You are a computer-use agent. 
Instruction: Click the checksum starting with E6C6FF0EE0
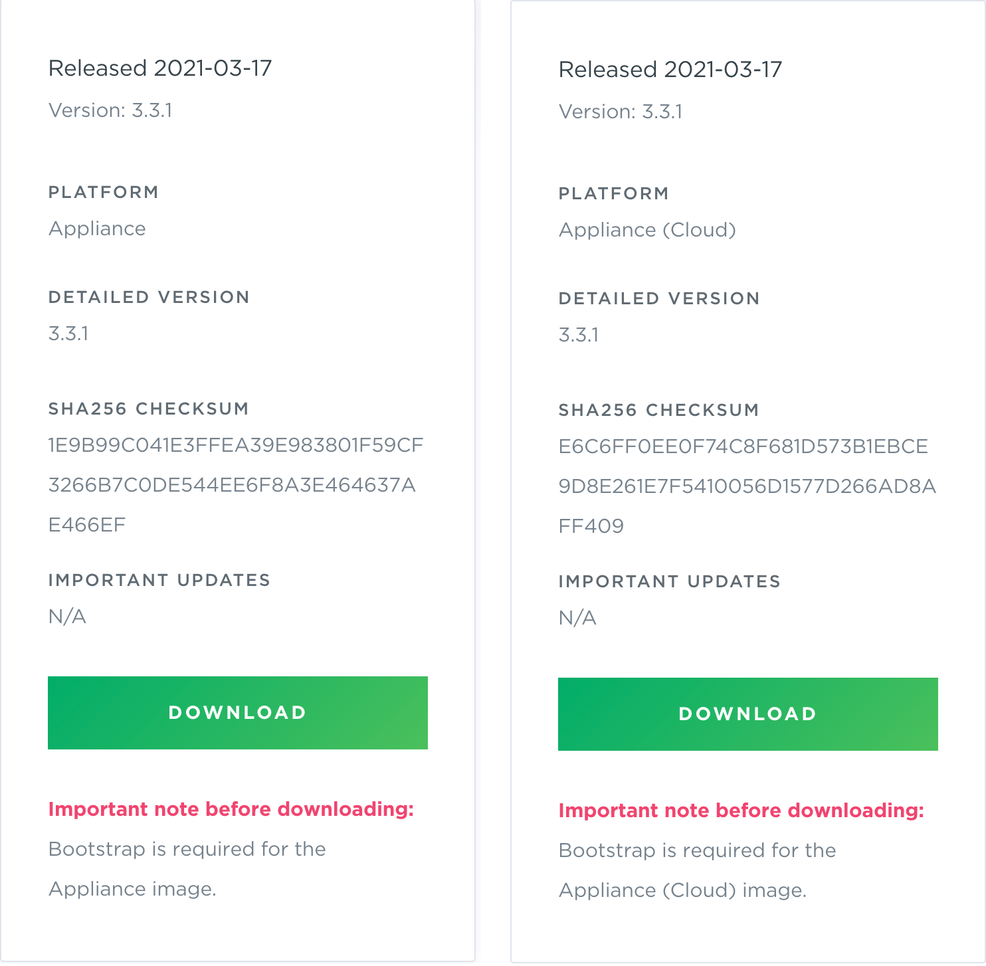click(743, 446)
